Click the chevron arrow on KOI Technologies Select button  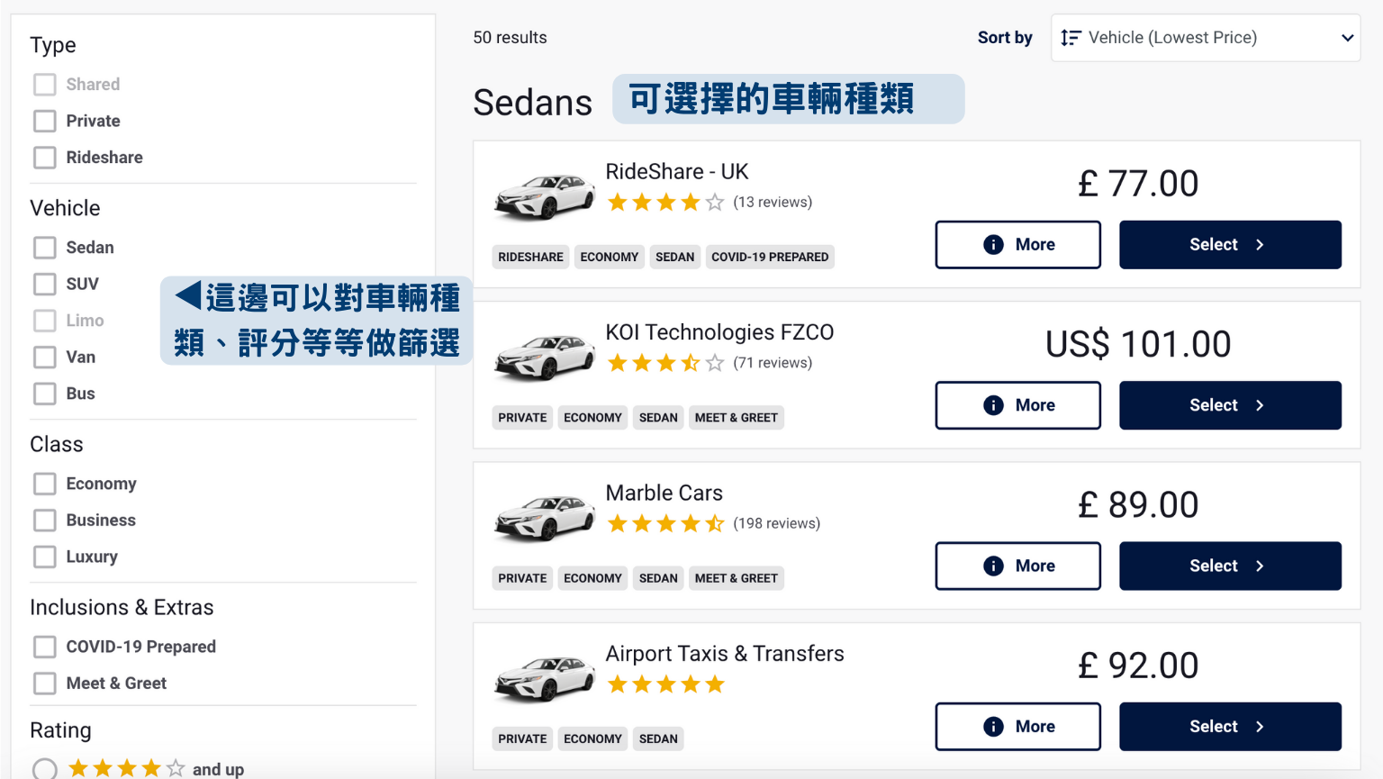click(x=1260, y=405)
